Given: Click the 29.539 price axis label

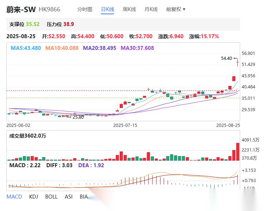Looking at the screenshot, I should click(248, 110).
